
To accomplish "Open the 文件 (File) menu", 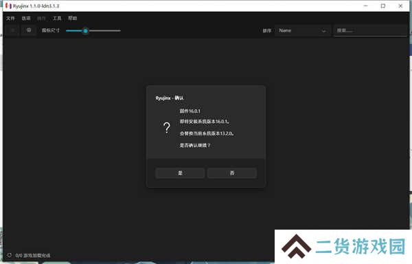I will click(10, 19).
